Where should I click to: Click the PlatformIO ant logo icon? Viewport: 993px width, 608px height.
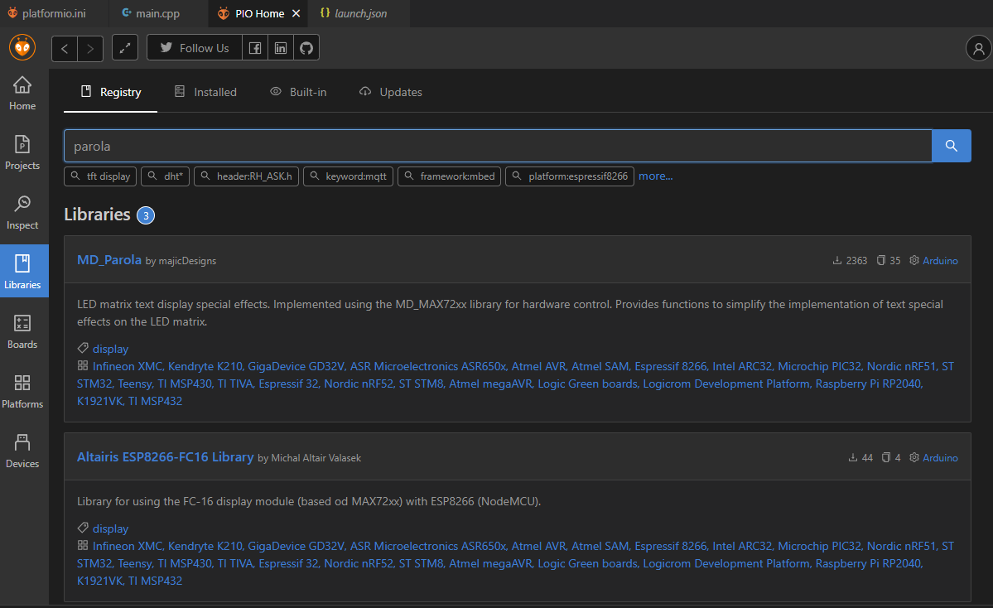click(22, 47)
